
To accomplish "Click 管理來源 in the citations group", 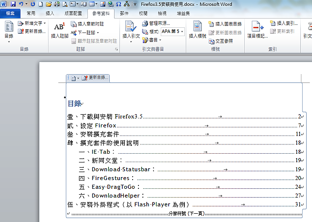I will (156, 23).
